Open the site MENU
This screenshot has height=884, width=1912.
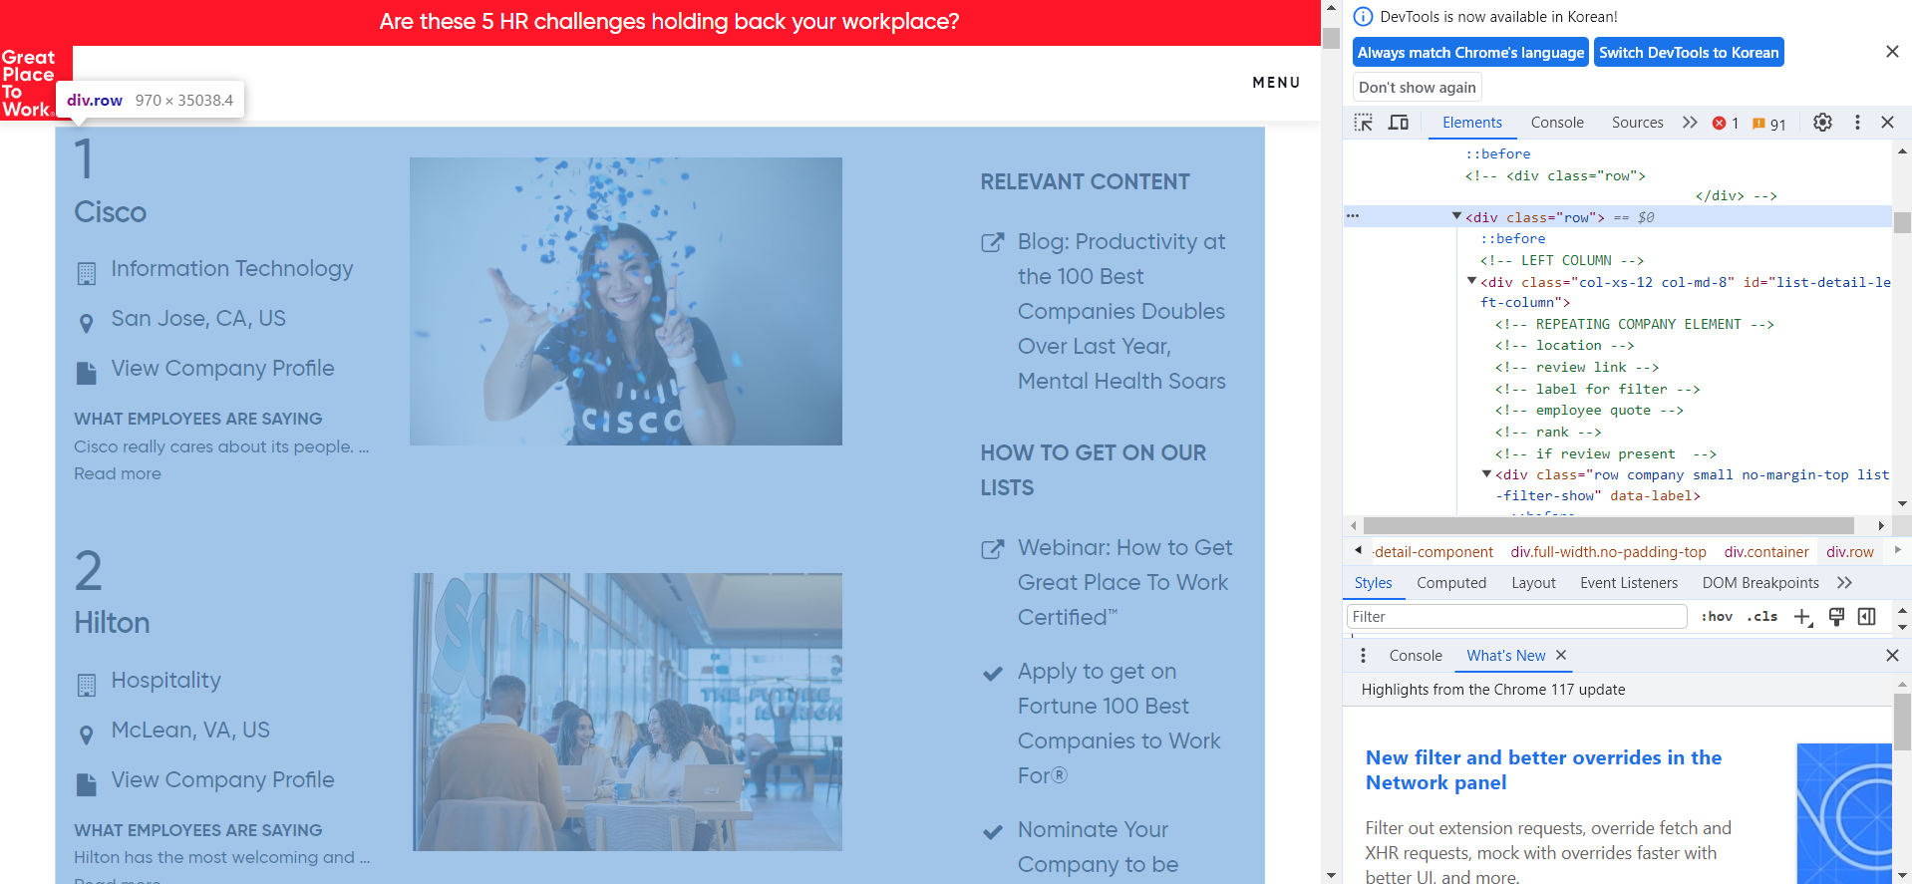(x=1276, y=83)
